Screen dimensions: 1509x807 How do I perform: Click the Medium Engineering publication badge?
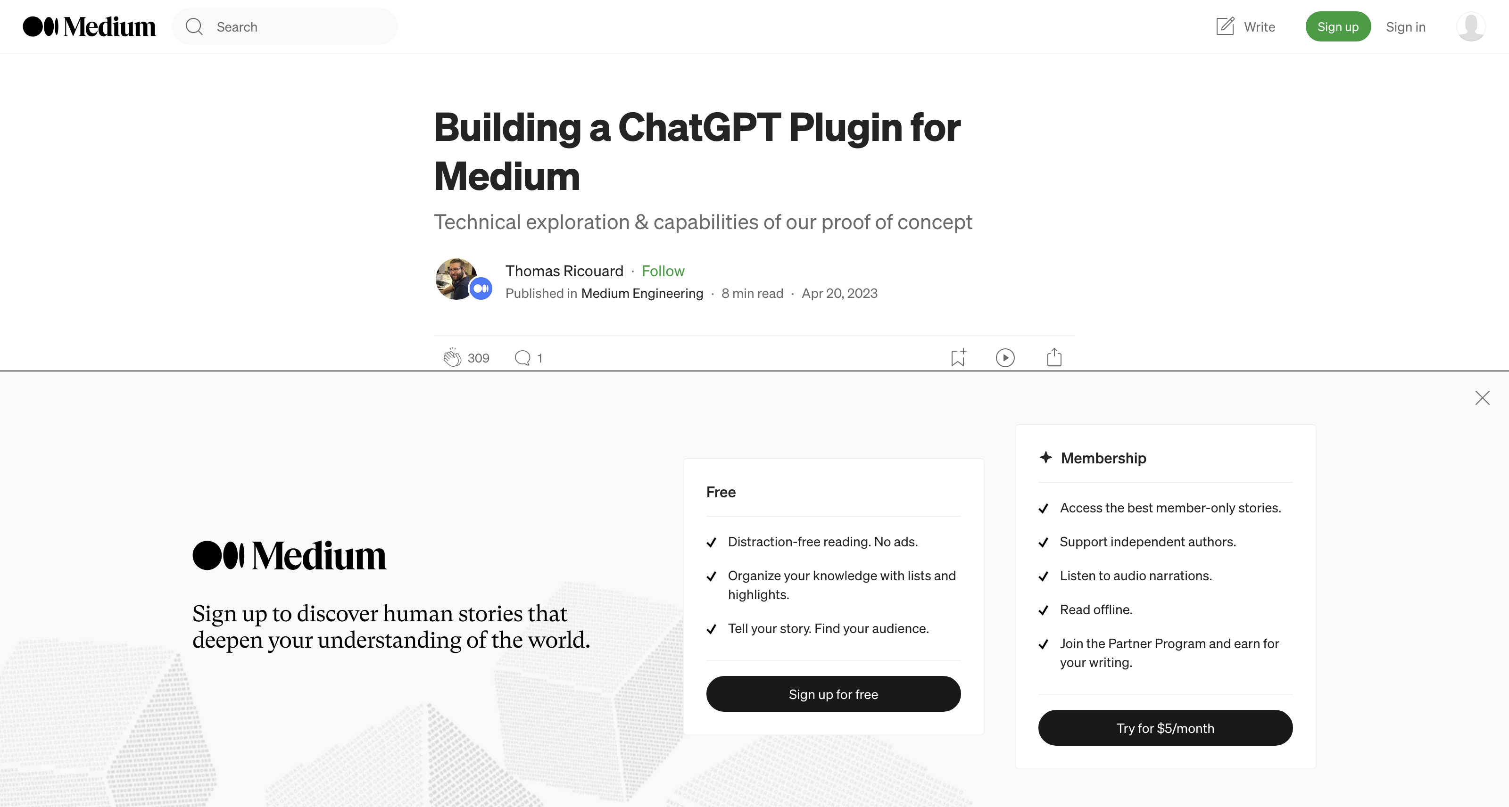click(x=481, y=288)
